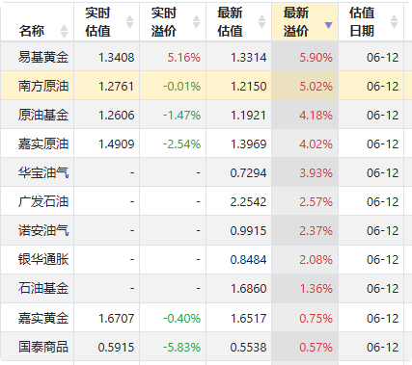Click the 最新溢价 column header
Screen dimensions: 412x365
pyautogui.click(x=305, y=22)
